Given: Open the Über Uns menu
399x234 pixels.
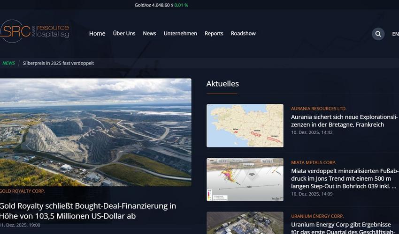Looking at the screenshot, I should click(124, 34).
